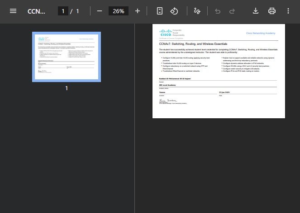Click the Cisco logo on the certificate
This screenshot has height=213, width=300.
coord(165,33)
